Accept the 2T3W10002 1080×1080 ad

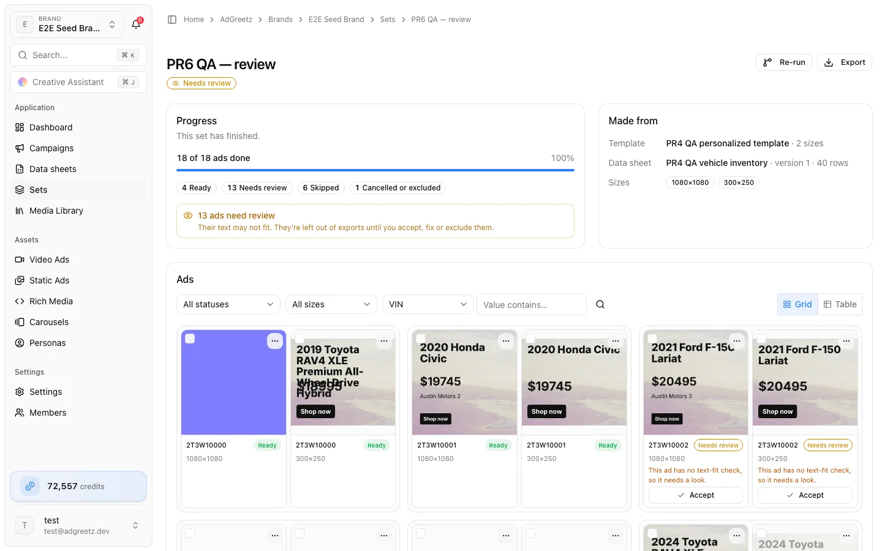[696, 495]
